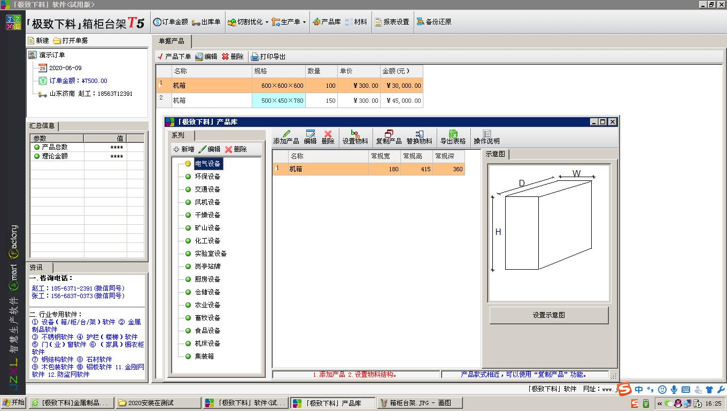The height and width of the screenshot is (411, 727).
Task: Switch to 汇总信息 tab
Action: pyautogui.click(x=42, y=126)
